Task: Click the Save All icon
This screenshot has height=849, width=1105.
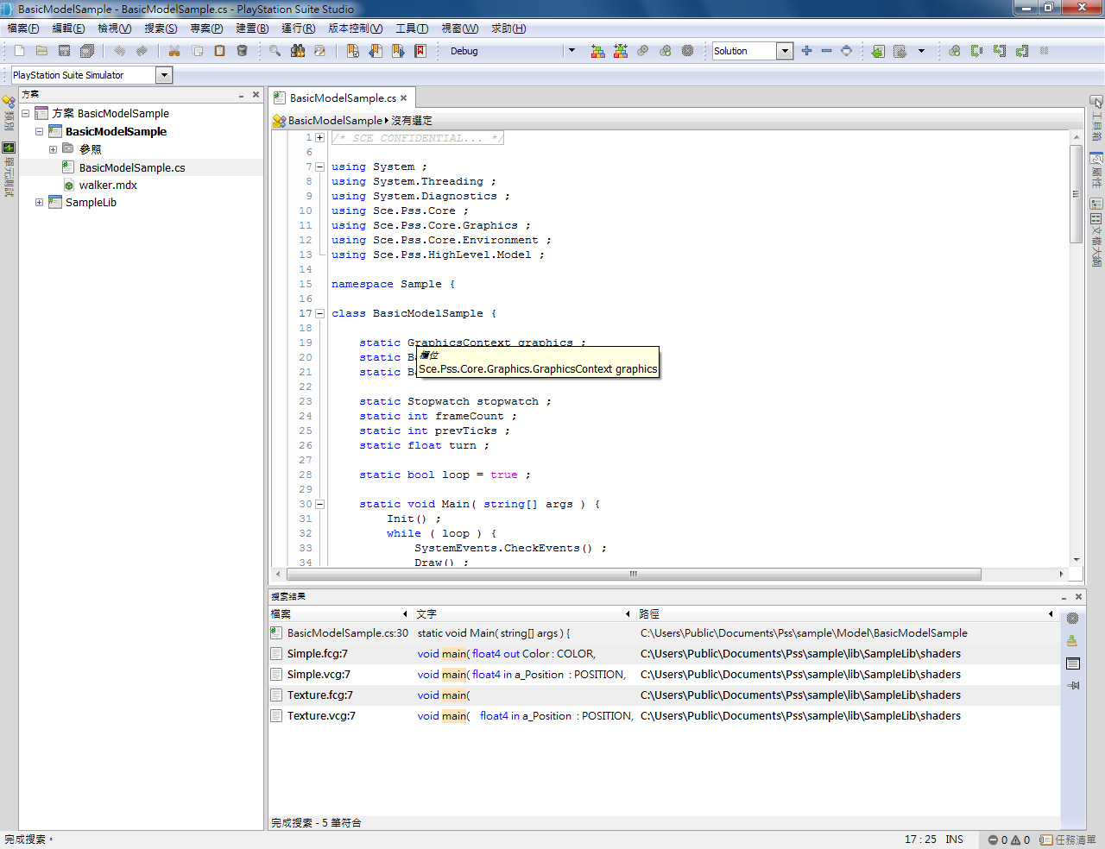Action: click(x=87, y=51)
